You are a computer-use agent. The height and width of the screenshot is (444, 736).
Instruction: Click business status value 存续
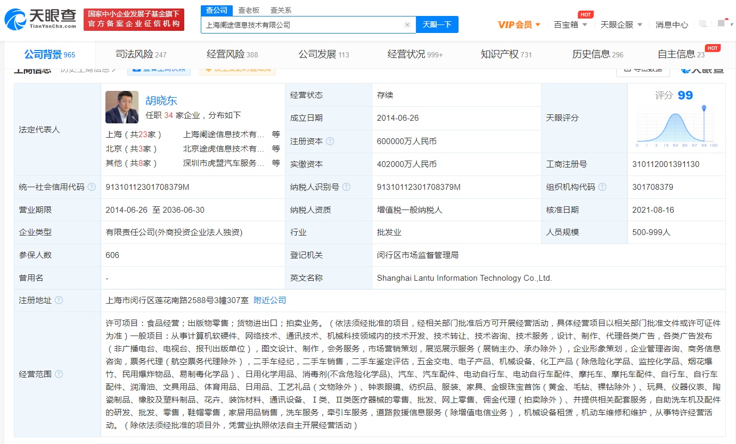point(385,95)
